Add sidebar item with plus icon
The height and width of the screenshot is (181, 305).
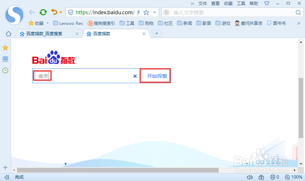(x=5, y=167)
